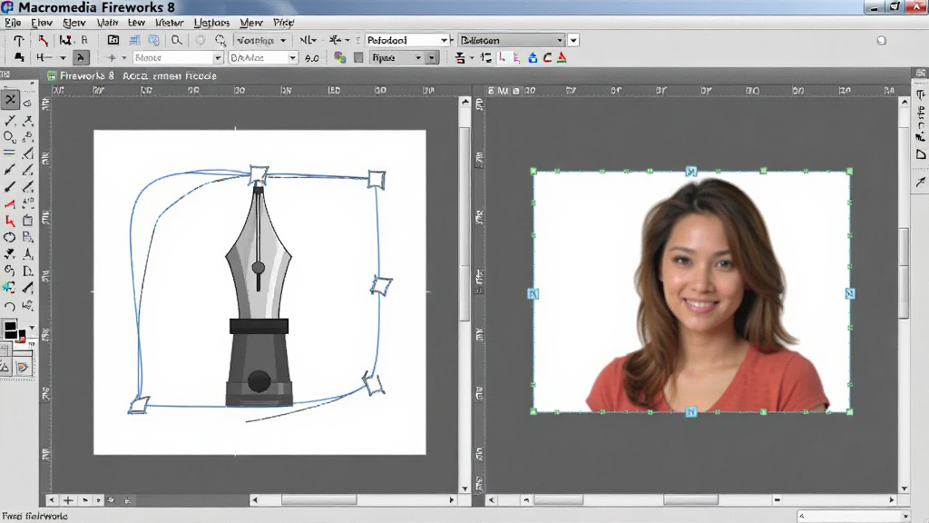
Task: Select the red knife-shaped tool in toolbox
Action: click(9, 204)
